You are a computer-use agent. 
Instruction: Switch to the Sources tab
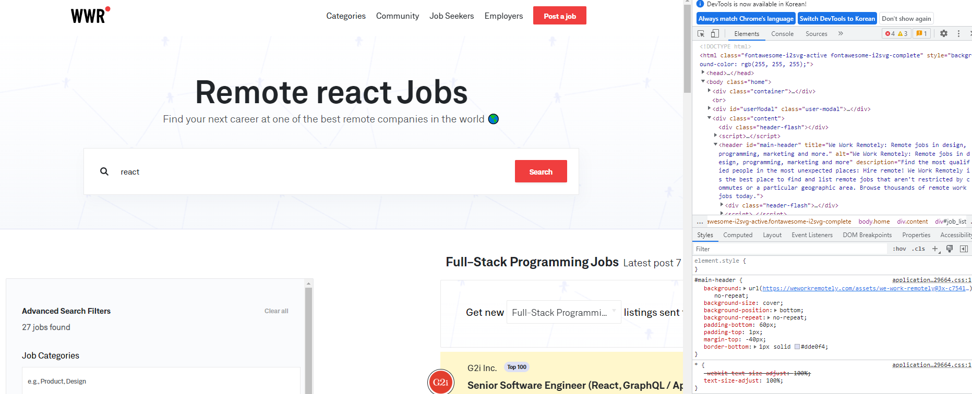click(x=817, y=33)
